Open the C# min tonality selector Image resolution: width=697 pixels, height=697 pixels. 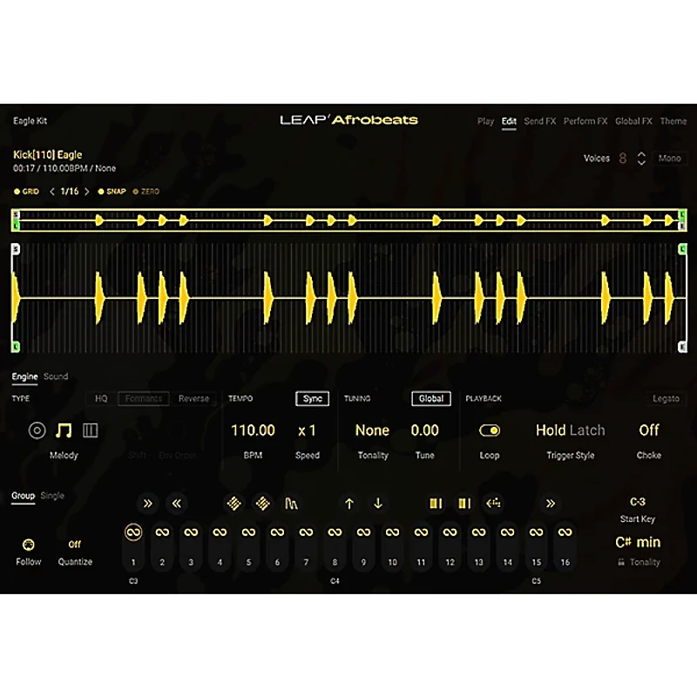click(x=640, y=542)
